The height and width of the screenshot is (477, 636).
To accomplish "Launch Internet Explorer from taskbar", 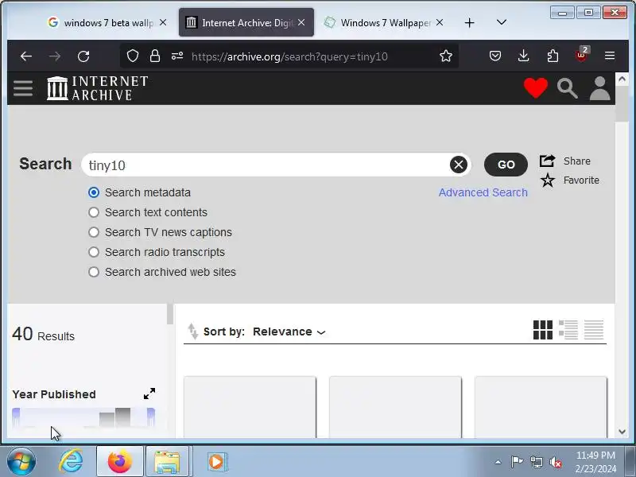I will pos(71,462).
